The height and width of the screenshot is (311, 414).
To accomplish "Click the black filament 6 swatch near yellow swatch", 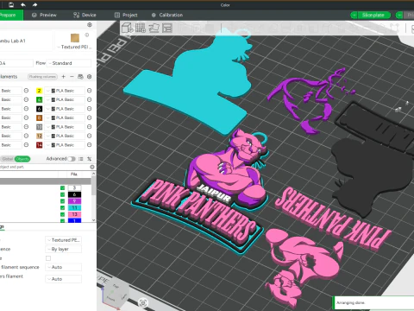I will pyautogui.click(x=39, y=109).
